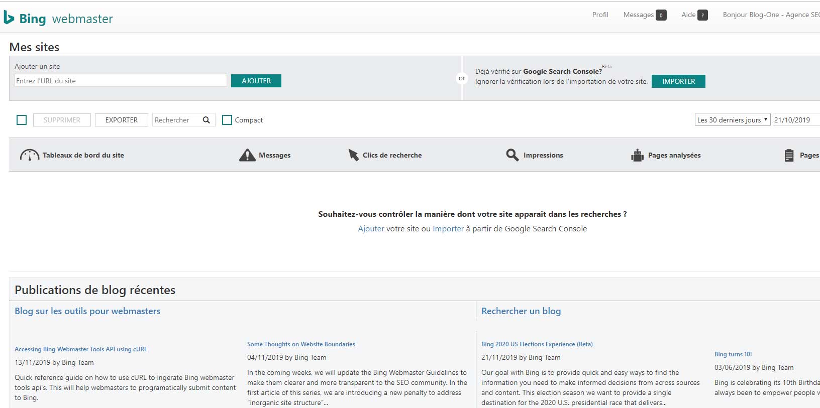Click the EXPORTER button
Screen dimensions: 820x408
point(121,120)
